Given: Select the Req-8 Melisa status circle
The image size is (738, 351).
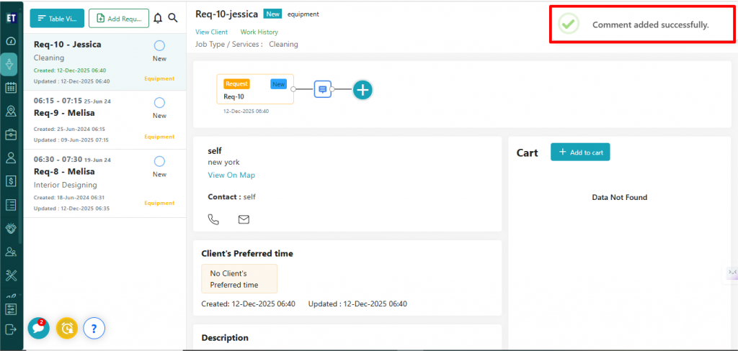Looking at the screenshot, I should coord(159,161).
